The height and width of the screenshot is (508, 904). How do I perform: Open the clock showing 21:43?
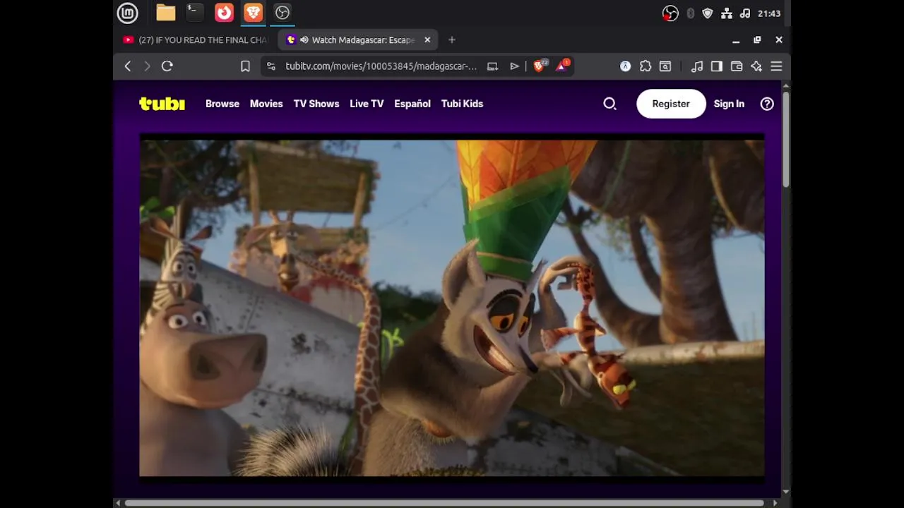tap(769, 13)
